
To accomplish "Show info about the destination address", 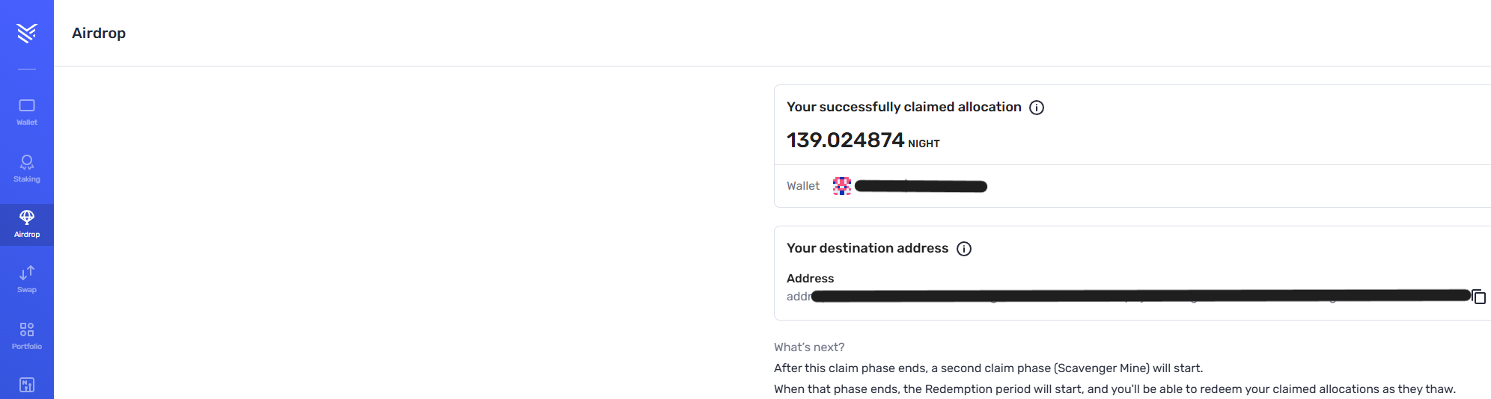I will click(964, 249).
